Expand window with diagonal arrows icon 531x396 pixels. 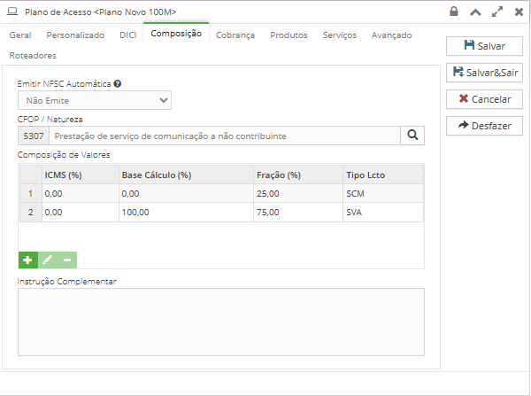click(496, 12)
